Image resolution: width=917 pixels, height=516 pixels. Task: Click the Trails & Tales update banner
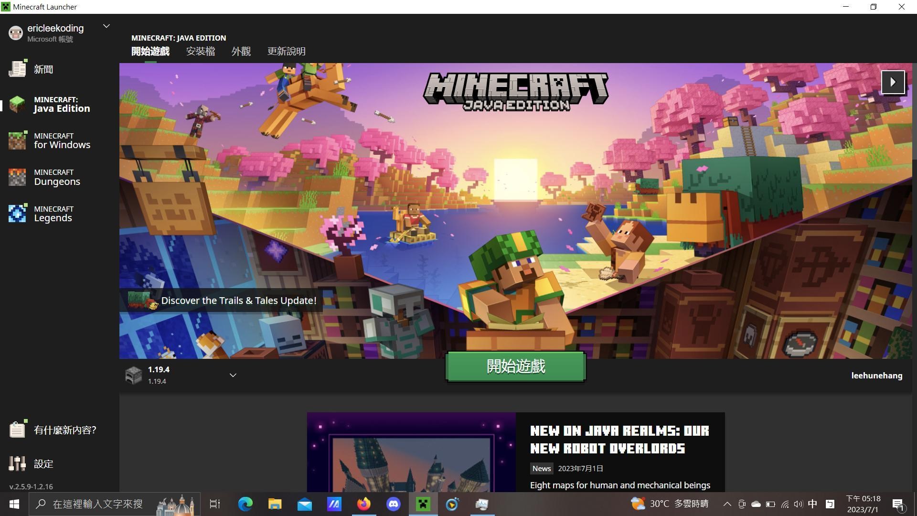[x=222, y=301]
